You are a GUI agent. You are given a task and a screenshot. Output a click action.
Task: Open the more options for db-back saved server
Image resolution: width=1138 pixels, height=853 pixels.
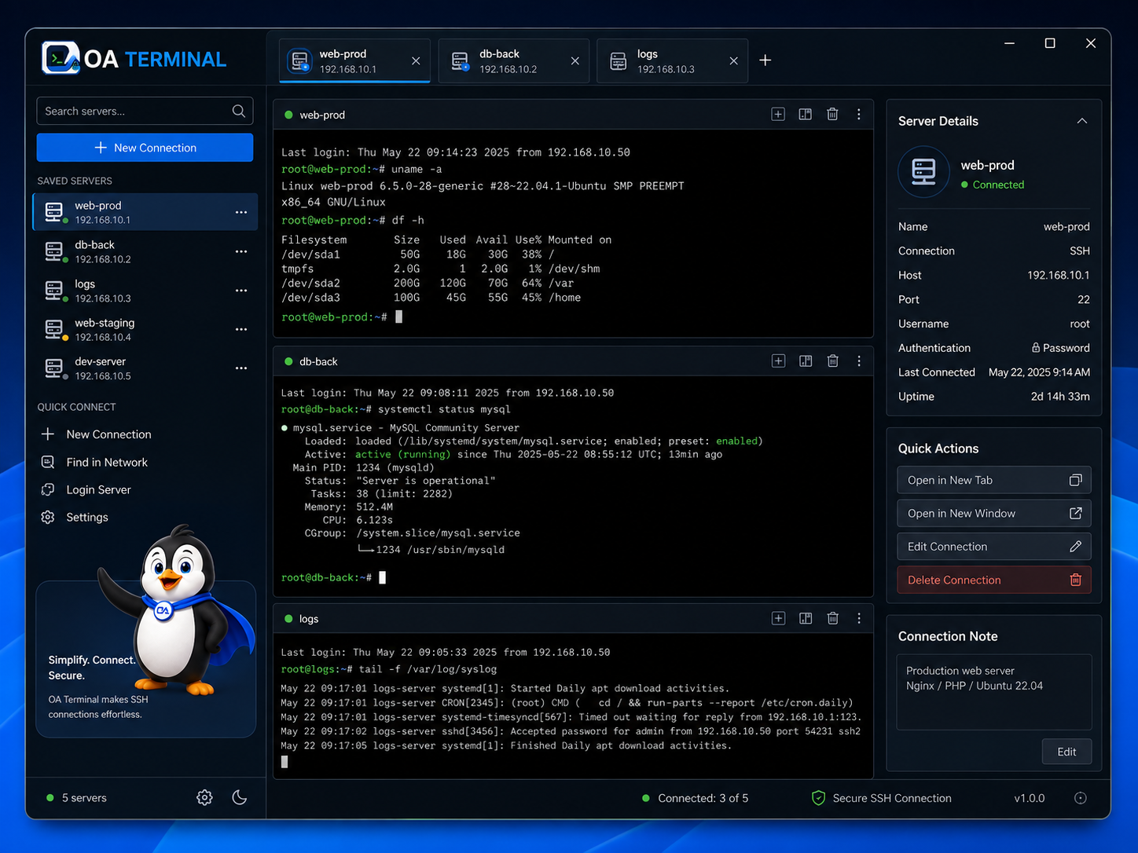click(x=241, y=251)
